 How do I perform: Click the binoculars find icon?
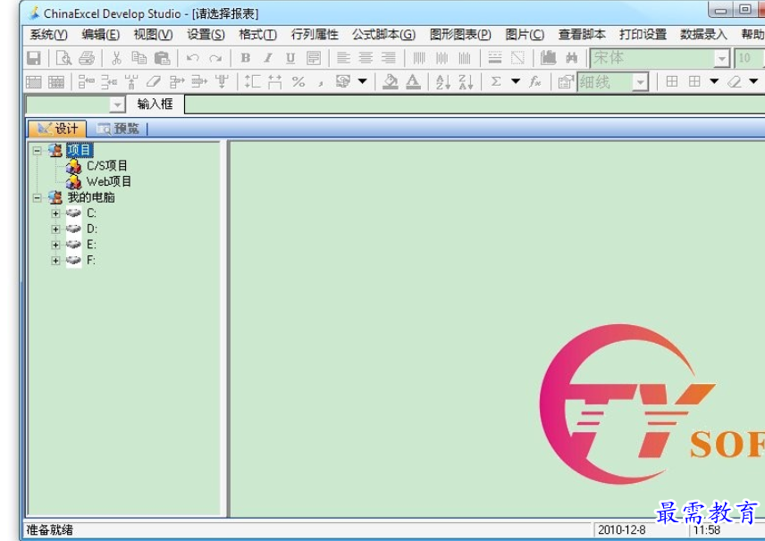pyautogui.click(x=571, y=58)
